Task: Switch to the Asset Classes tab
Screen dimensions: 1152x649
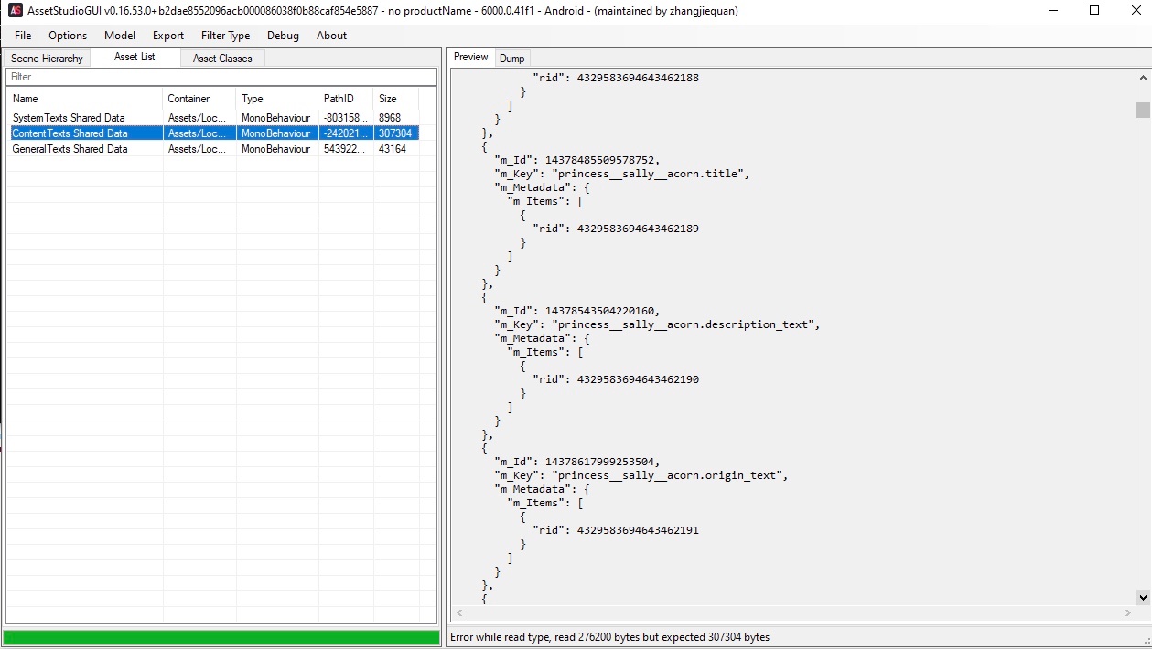Action: (x=222, y=59)
